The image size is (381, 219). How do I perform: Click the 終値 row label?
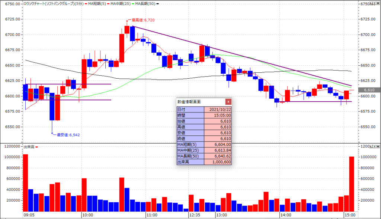tap(190, 139)
